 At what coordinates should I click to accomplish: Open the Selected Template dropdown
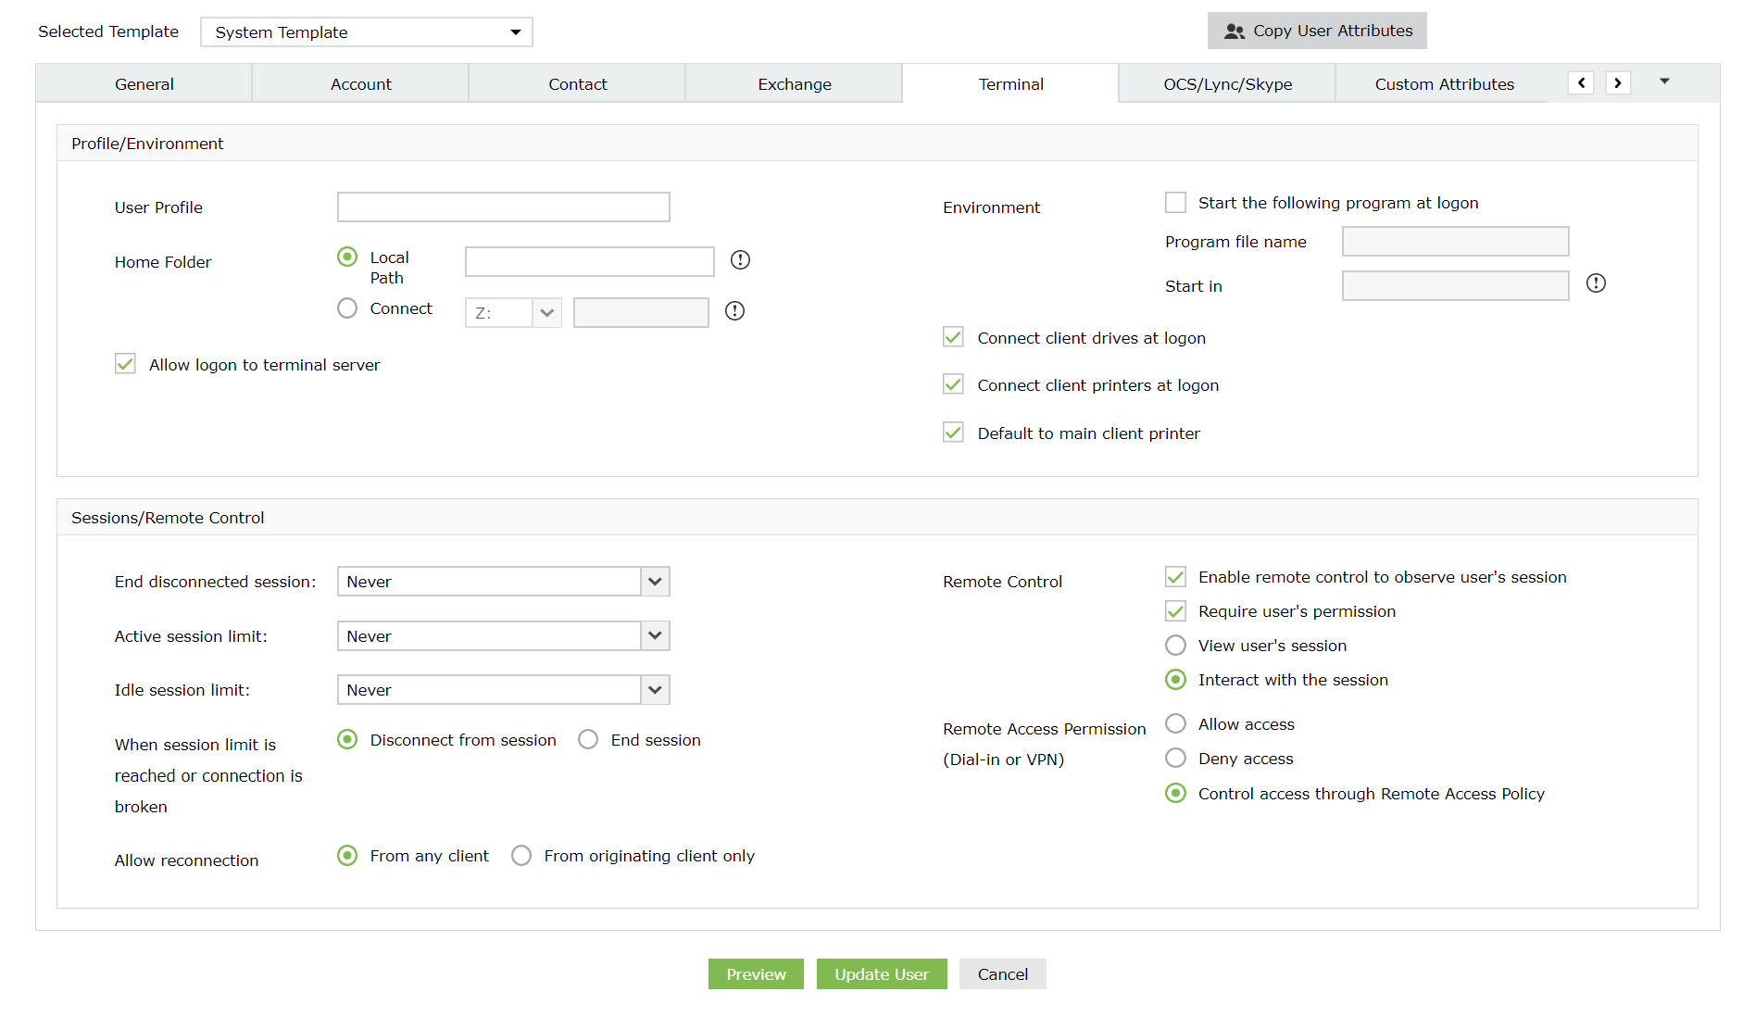pyautogui.click(x=367, y=32)
